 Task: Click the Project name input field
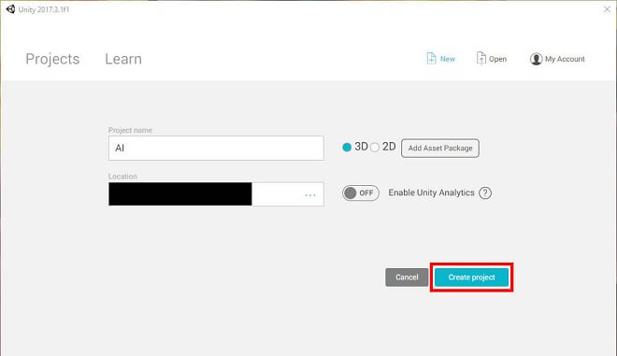(x=216, y=148)
